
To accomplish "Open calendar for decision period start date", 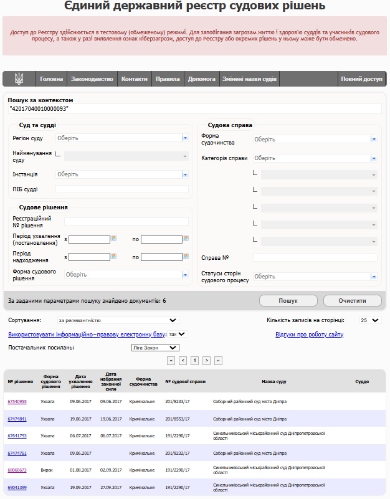I will coord(113,239).
